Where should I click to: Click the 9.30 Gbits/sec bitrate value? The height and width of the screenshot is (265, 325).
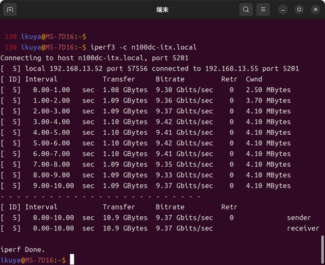184,90
